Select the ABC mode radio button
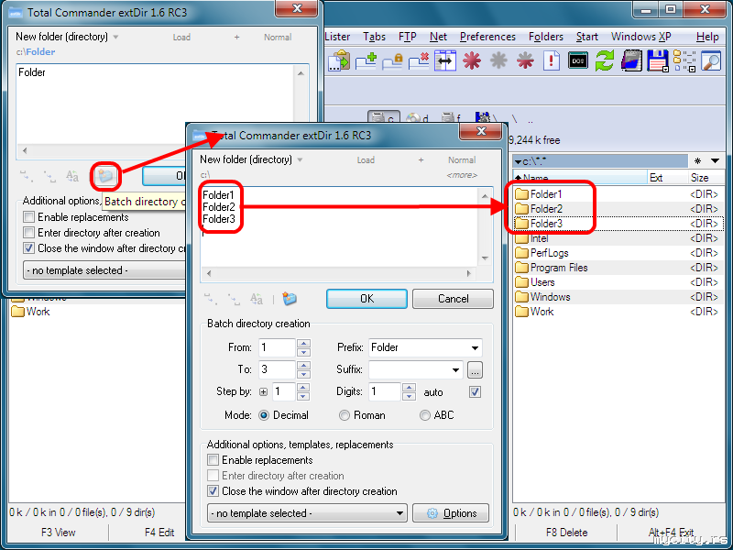 click(x=425, y=415)
